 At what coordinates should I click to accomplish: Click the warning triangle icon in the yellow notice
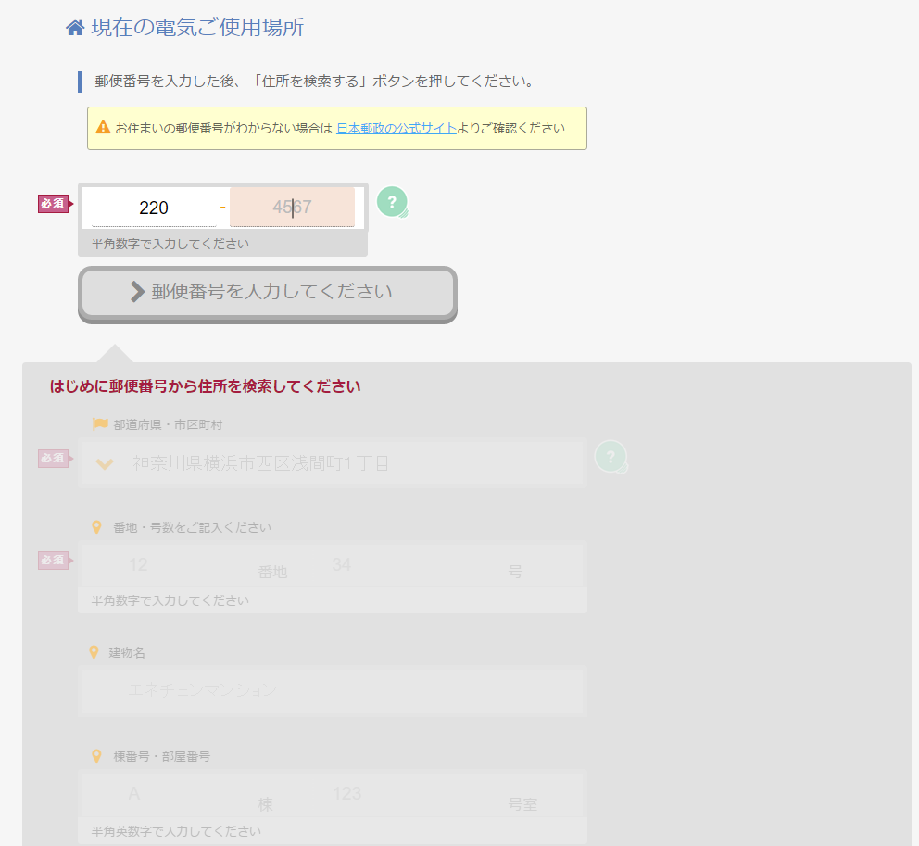point(103,127)
